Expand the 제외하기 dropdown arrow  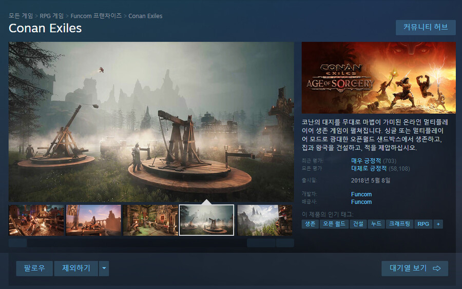point(104,268)
